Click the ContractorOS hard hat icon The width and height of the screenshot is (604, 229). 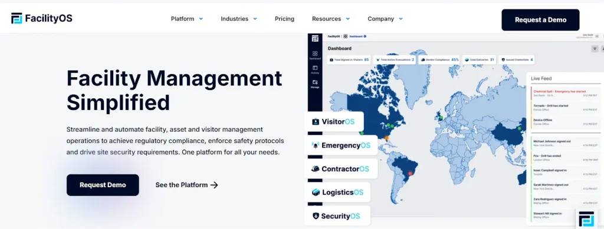click(x=316, y=169)
